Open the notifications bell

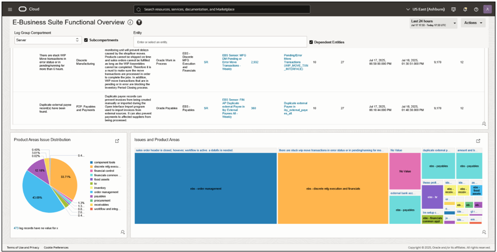pos(465,9)
